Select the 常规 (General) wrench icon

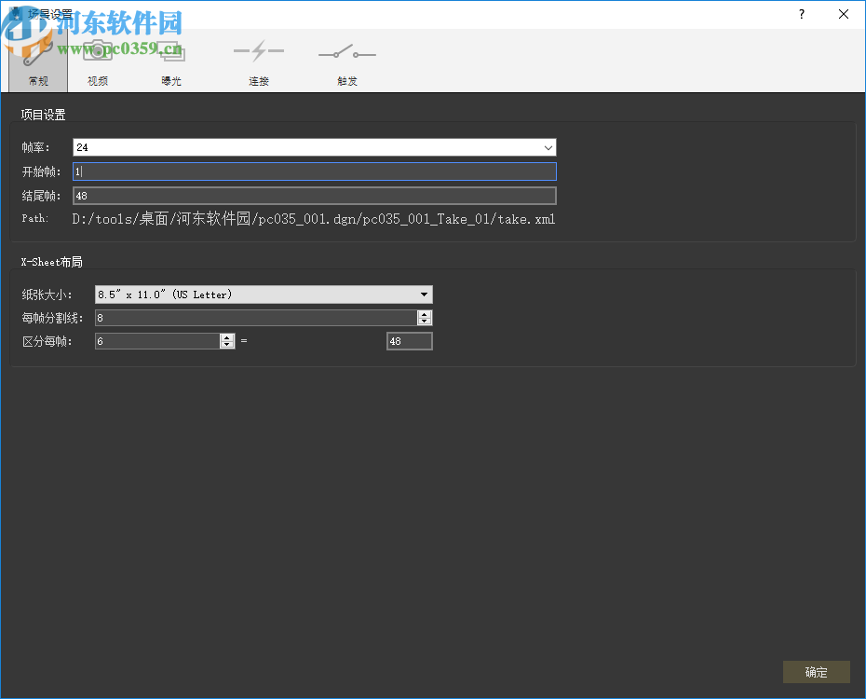click(37, 51)
